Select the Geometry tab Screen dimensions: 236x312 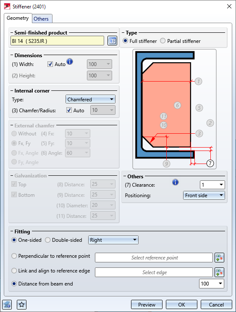pyautogui.click(x=18, y=18)
